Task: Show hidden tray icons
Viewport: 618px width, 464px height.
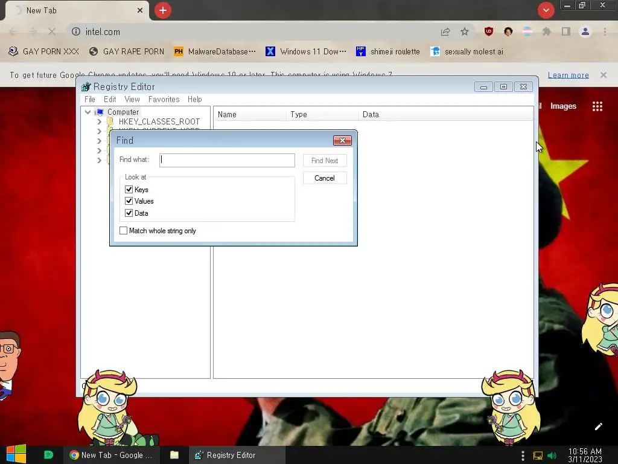Action: point(523,456)
